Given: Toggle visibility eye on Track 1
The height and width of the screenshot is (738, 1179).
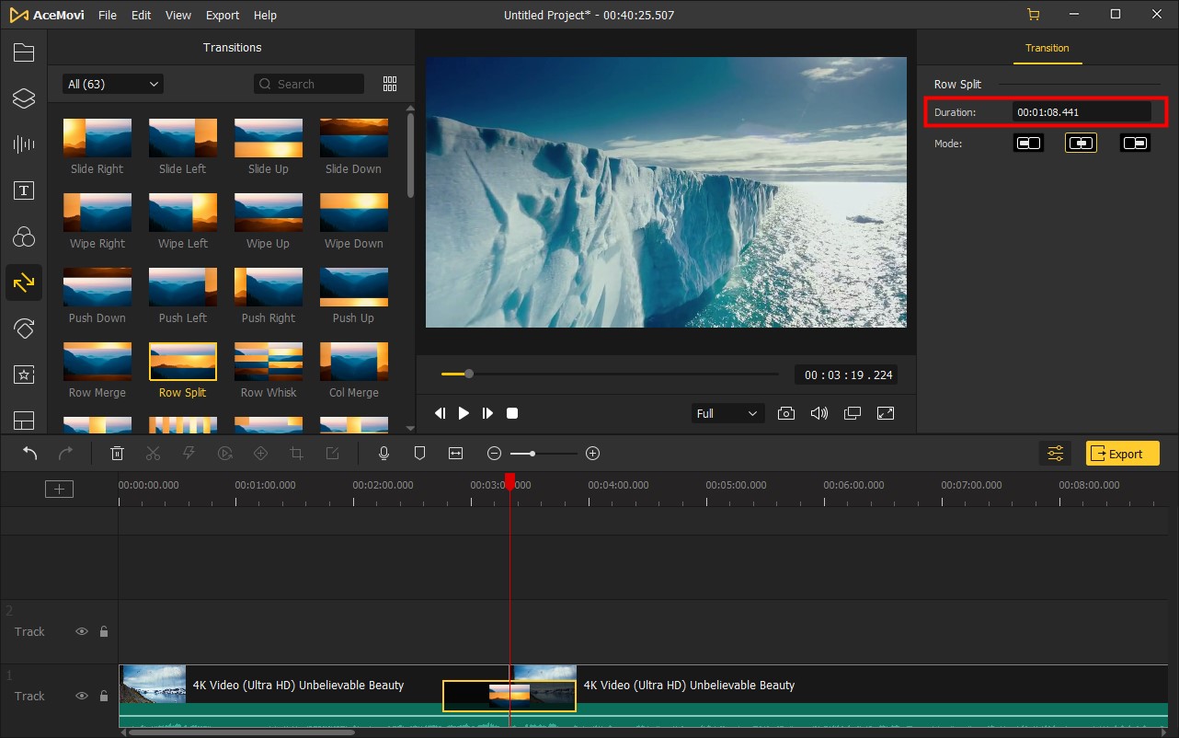Looking at the screenshot, I should coord(82,697).
